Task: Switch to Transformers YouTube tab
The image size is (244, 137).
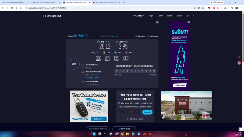Action: 107,2
